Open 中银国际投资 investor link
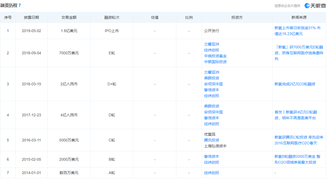Image resolution: width=330 pixels, height=181 pixels. 215,62
